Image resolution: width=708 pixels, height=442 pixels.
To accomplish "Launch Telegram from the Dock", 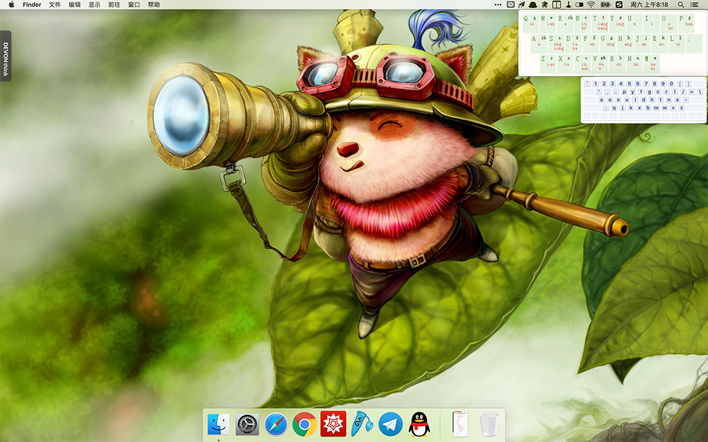I will click(x=391, y=425).
